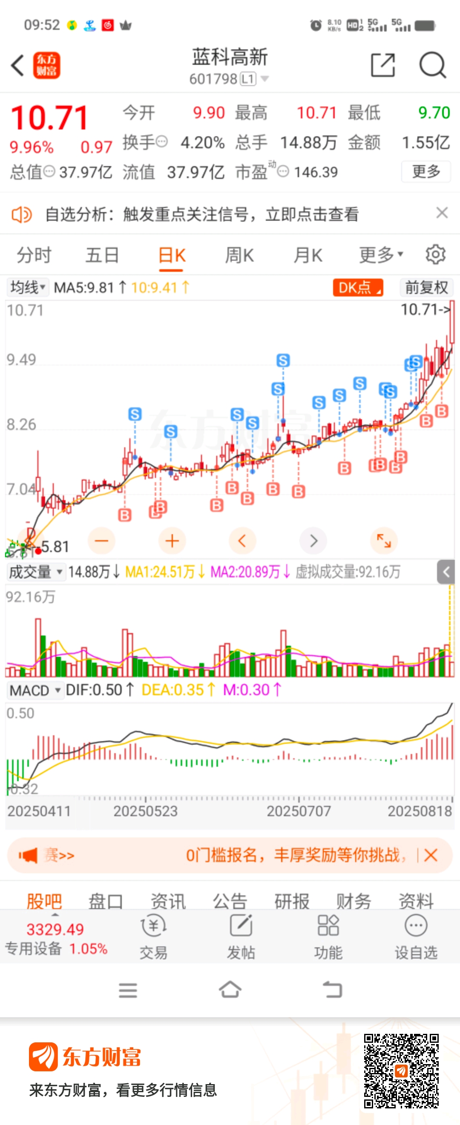Viewport: 460px width, 1125px height.
Task: Tap the megaphone icon in promo banner
Action: [28, 855]
